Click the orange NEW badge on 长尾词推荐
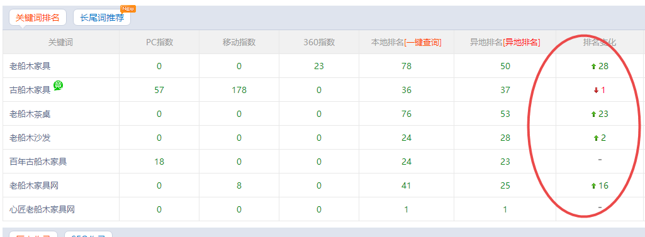 point(128,9)
